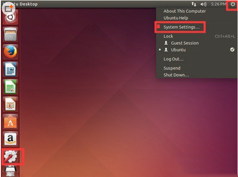Screen dimensions: 238x177
Task: Open LibreOffice Calc spreadsheet launcher icon
Action: click(10, 87)
